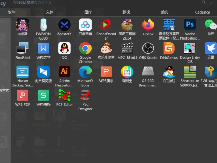This screenshot has width=217, height=163.
Task: Open SWUkey 管理工具 icon
Action: tap(211, 72)
